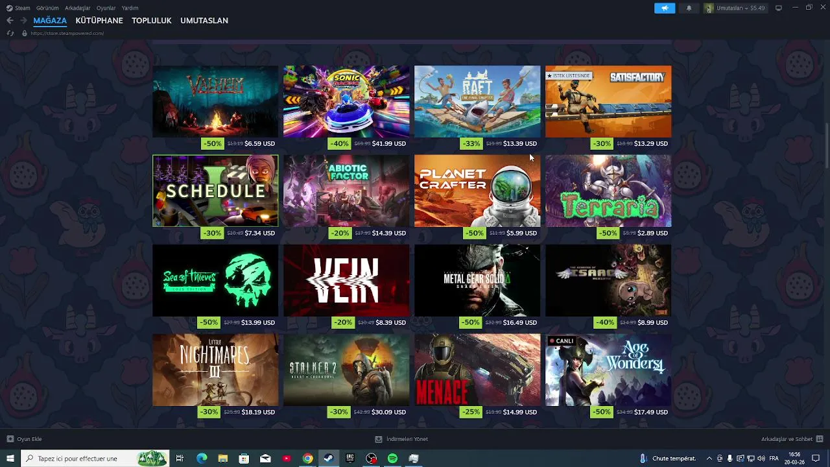This screenshot has height=467, width=830.
Task: Open the Mail app from the taskbar
Action: [x=265, y=459]
